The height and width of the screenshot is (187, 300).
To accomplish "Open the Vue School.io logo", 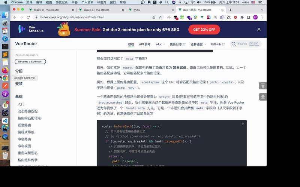I will click(31, 29).
